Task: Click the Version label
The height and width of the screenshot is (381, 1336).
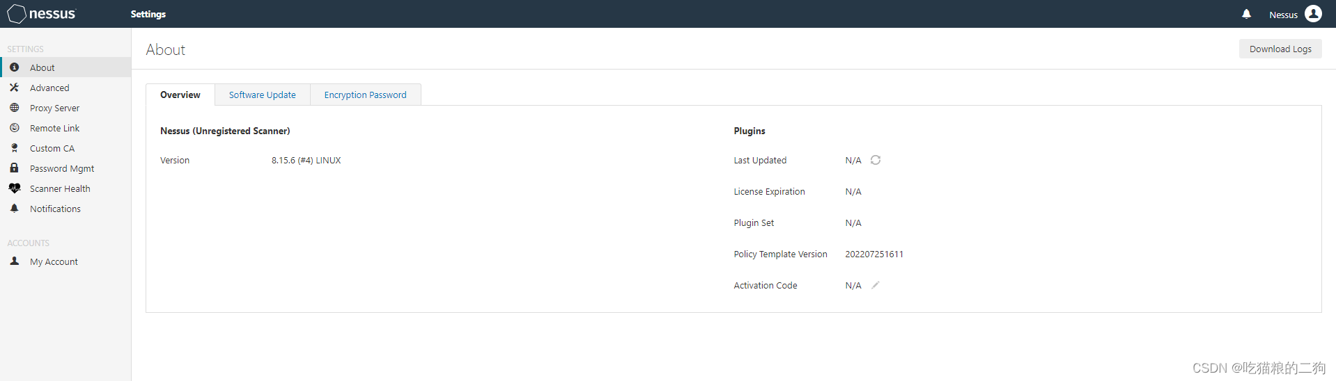Action: pyautogui.click(x=175, y=160)
